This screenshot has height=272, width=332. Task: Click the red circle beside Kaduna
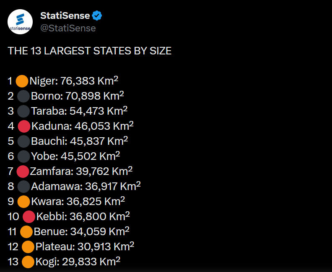tap(24, 126)
